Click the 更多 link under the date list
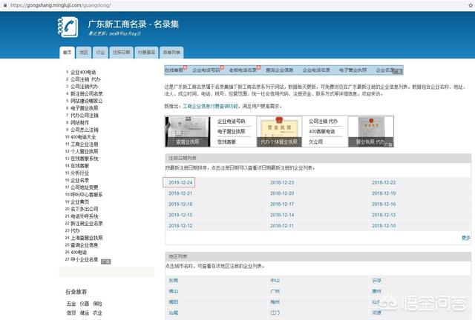The image size is (475, 320). tap(466, 238)
